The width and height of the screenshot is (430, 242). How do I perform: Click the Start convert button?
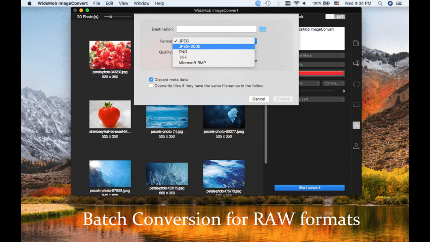pyautogui.click(x=309, y=188)
